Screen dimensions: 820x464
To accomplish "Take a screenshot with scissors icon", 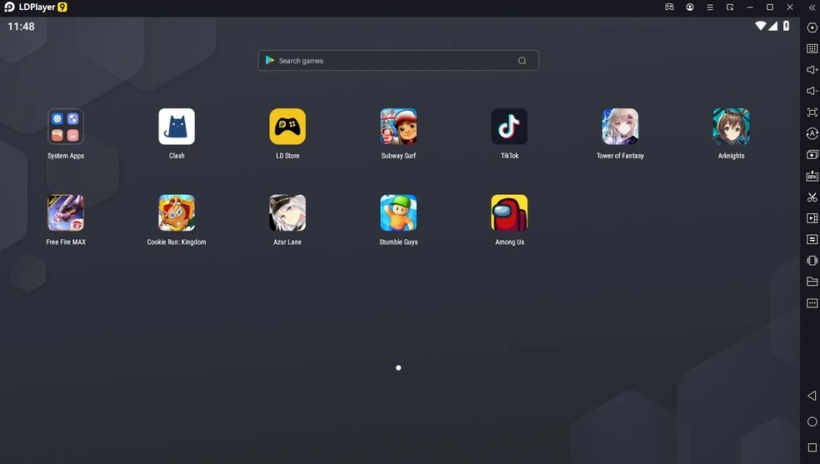I will click(812, 197).
